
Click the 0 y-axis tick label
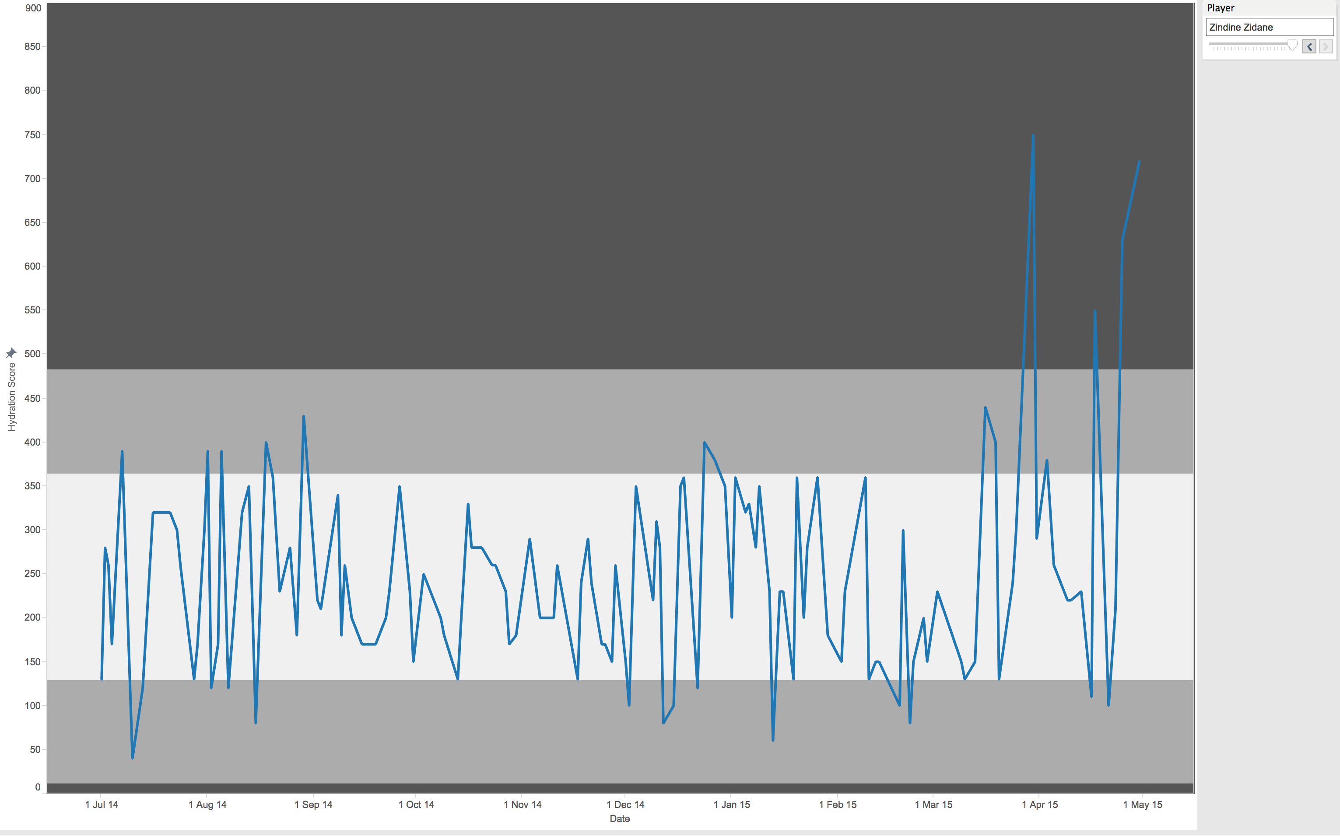(38, 787)
